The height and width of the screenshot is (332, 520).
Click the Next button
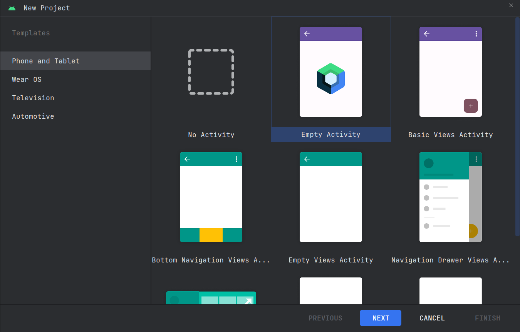381,318
